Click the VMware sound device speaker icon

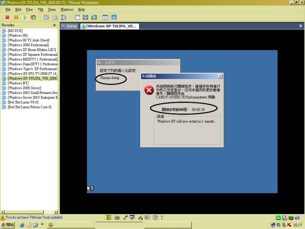[297, 218]
